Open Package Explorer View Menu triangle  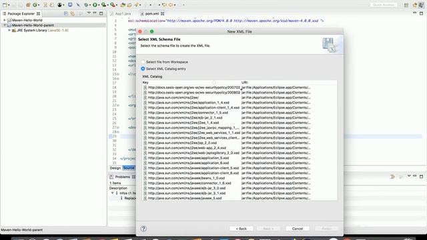[x=89, y=13]
